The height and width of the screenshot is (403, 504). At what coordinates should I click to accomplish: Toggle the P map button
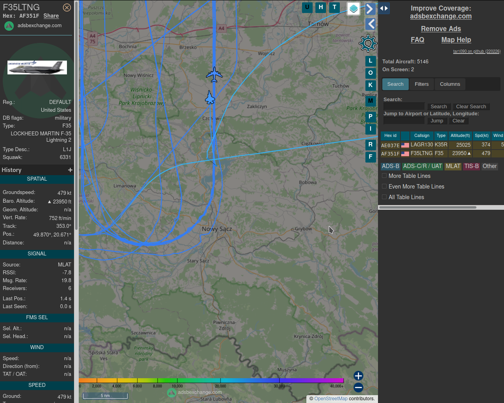click(x=371, y=117)
